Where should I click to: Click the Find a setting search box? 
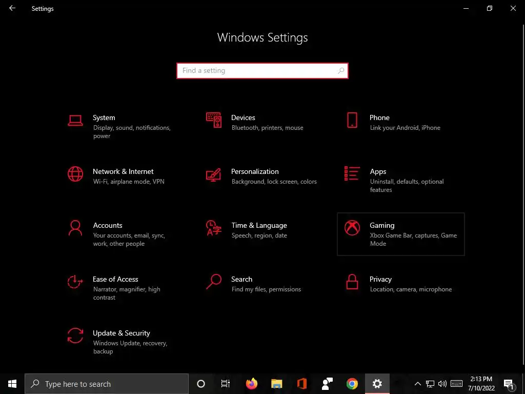point(262,71)
